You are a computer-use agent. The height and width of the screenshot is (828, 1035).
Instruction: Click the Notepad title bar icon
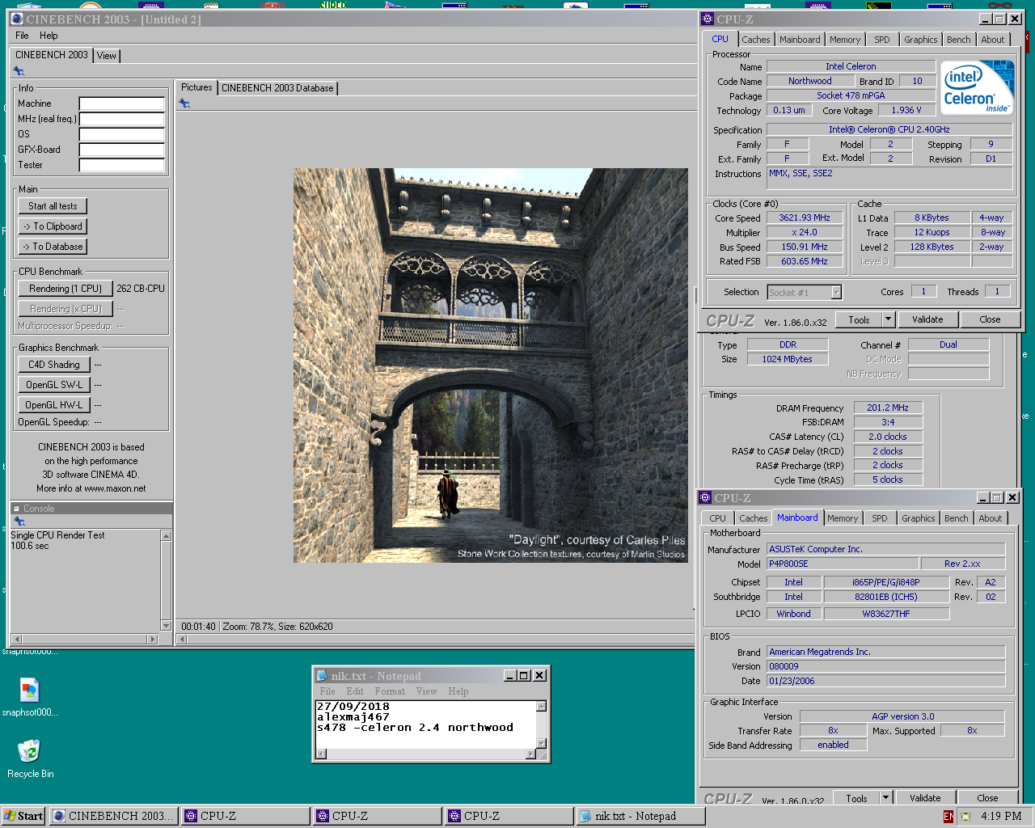tap(322, 676)
